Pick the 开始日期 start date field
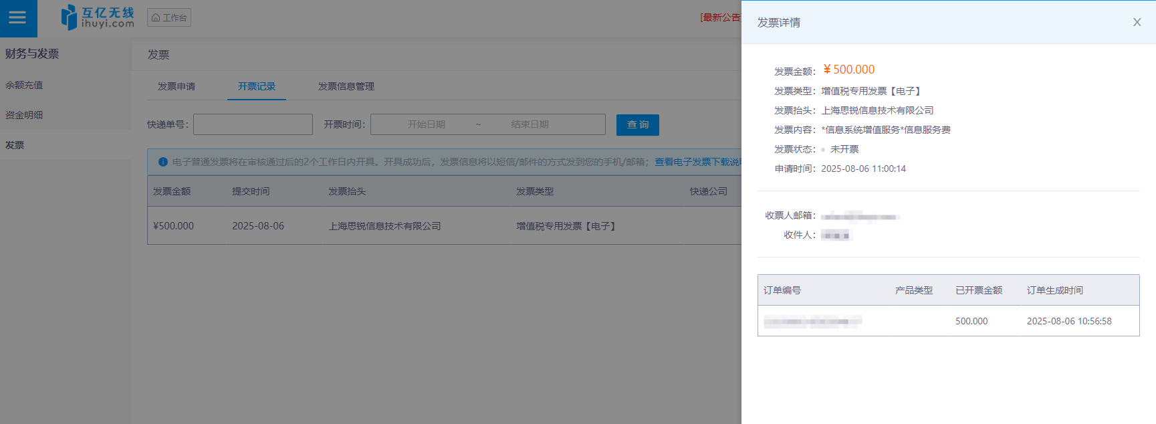The image size is (1156, 424). pos(426,124)
